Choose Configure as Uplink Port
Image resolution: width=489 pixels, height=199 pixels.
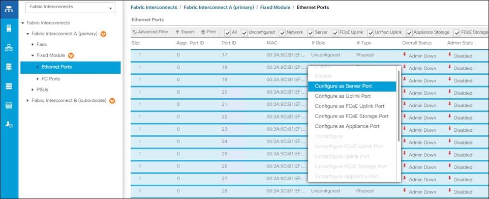352,96
